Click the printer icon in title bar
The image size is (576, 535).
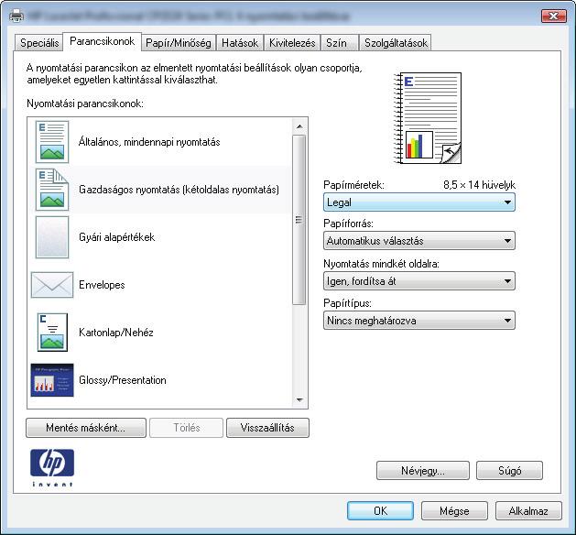click(16, 16)
